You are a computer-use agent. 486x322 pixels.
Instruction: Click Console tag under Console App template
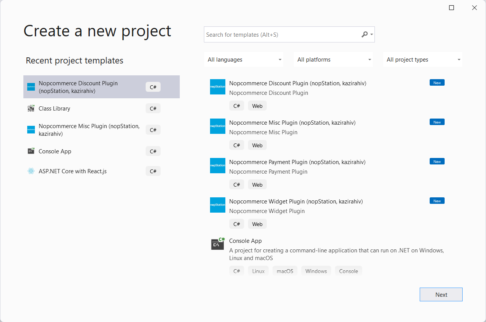coord(348,271)
